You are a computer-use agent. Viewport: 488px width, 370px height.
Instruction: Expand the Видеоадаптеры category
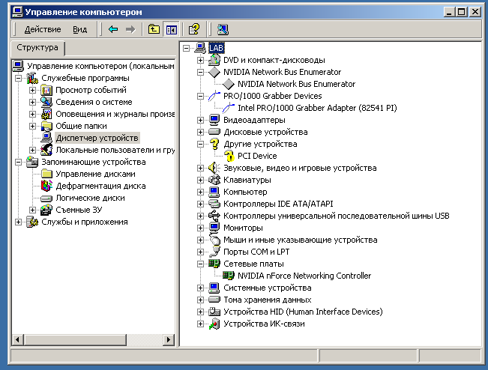pyautogui.click(x=200, y=120)
